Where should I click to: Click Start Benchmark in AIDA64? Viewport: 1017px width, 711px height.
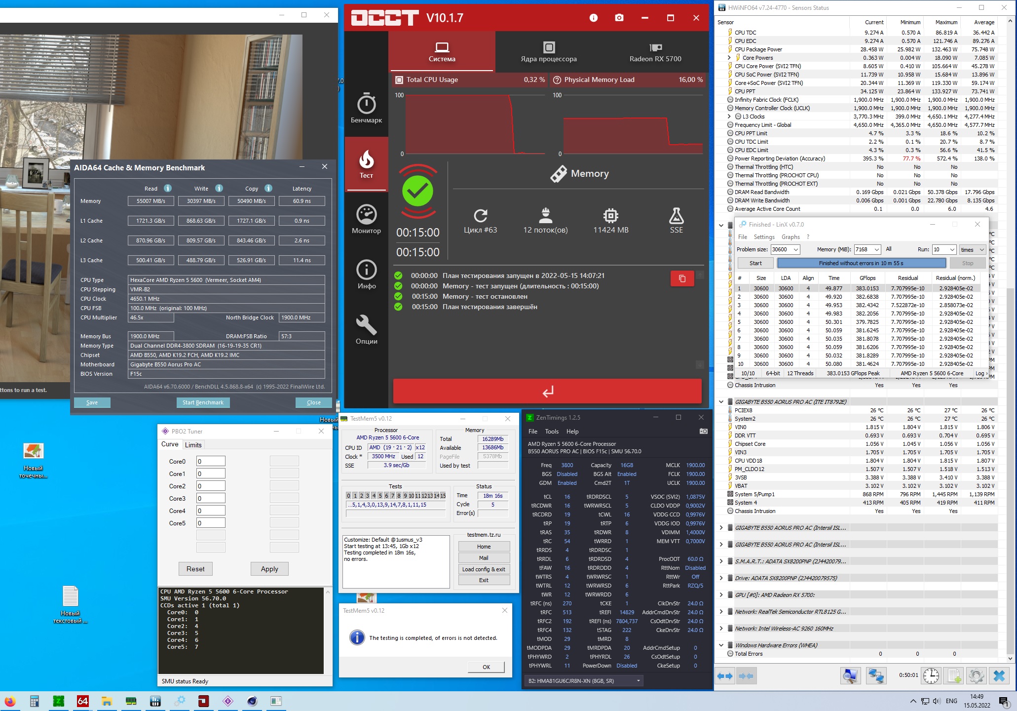(203, 402)
